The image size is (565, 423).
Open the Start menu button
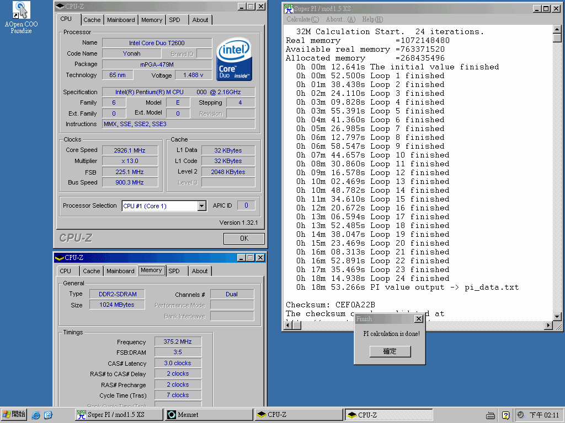[x=14, y=414]
